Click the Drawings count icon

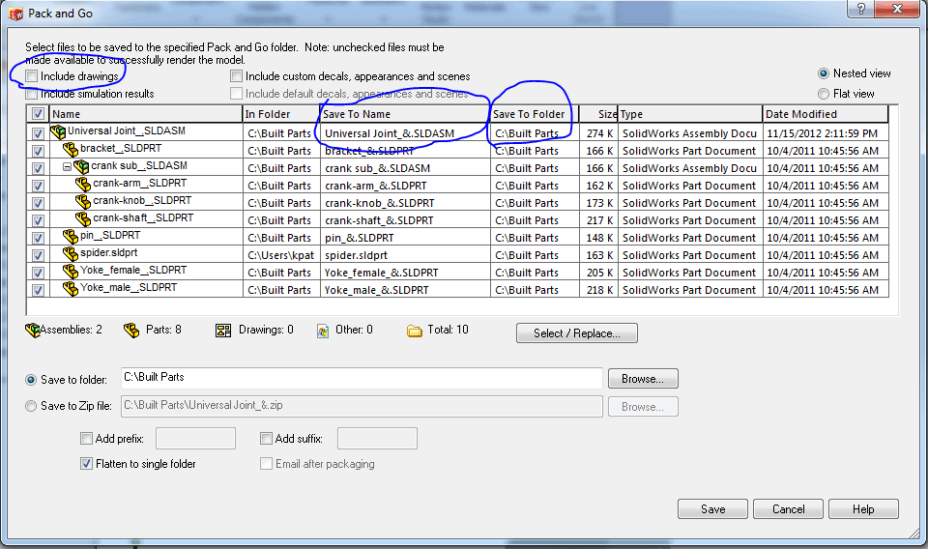(x=223, y=331)
